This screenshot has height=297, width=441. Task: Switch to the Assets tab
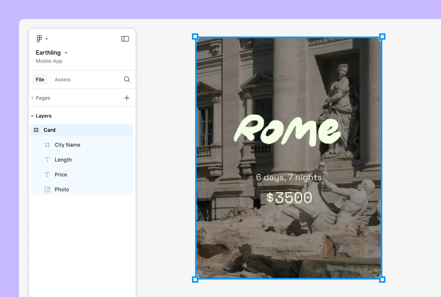click(62, 80)
